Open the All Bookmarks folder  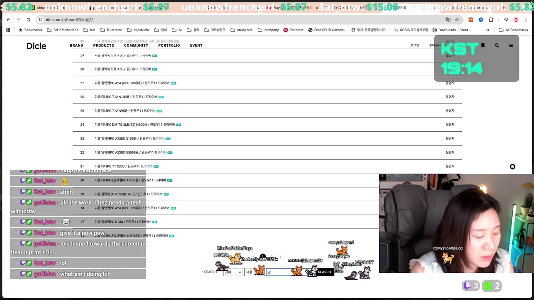click(x=513, y=30)
